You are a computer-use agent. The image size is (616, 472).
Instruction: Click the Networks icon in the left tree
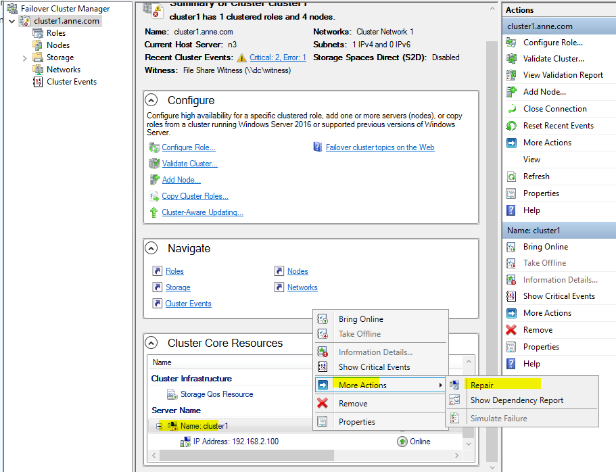pyautogui.click(x=38, y=70)
